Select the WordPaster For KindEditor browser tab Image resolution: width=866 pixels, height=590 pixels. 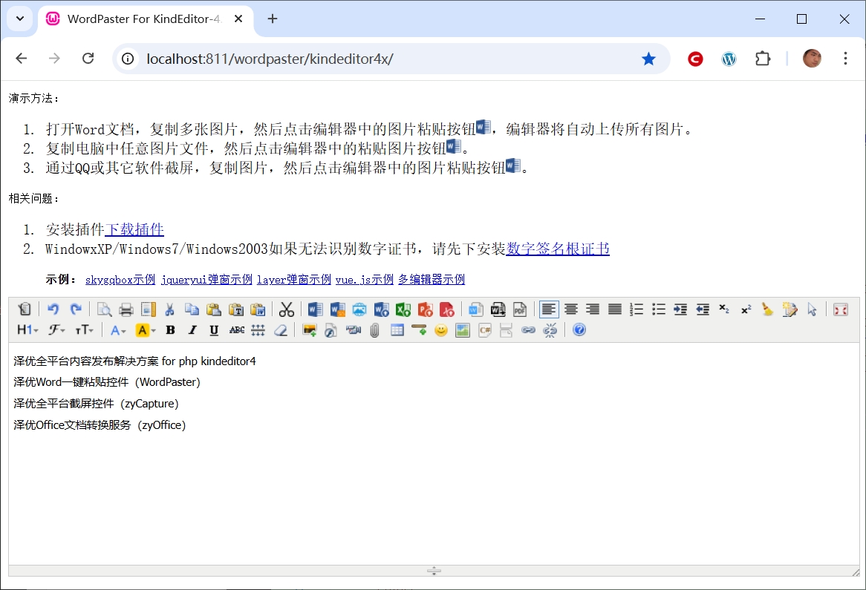click(141, 19)
